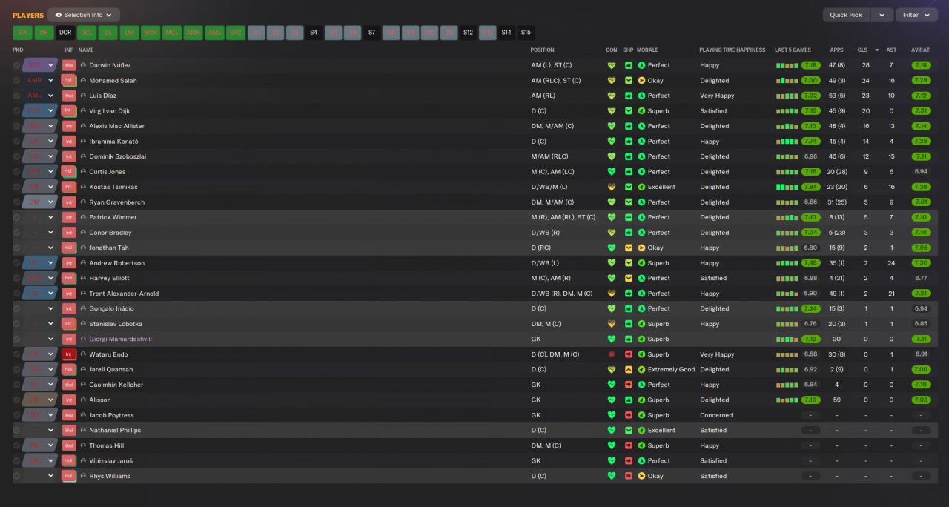Expand the position picker chevron for Thomas Hill
The image size is (949, 507).
click(50, 445)
